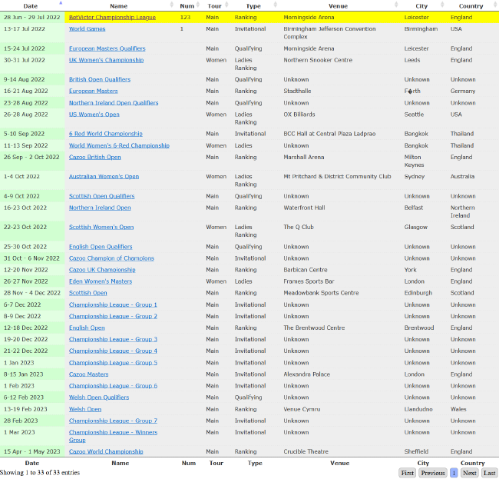
Task: Go to Previous page of entries
Action: pos(433,473)
